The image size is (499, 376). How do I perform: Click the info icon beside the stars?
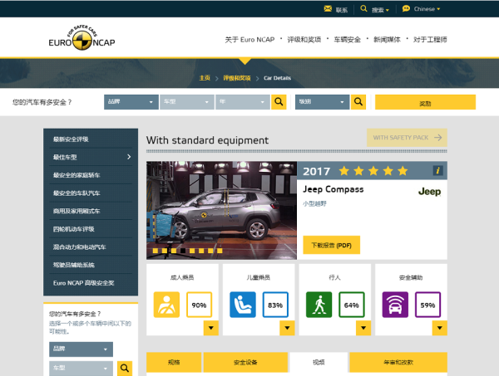438,170
